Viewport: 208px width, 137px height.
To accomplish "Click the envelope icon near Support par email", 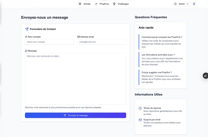I will click(x=140, y=120).
